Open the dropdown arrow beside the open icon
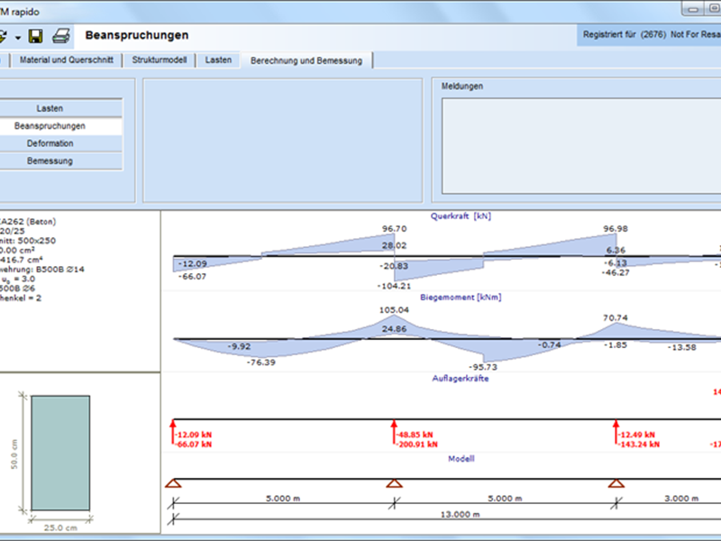721x541 pixels. [18, 37]
